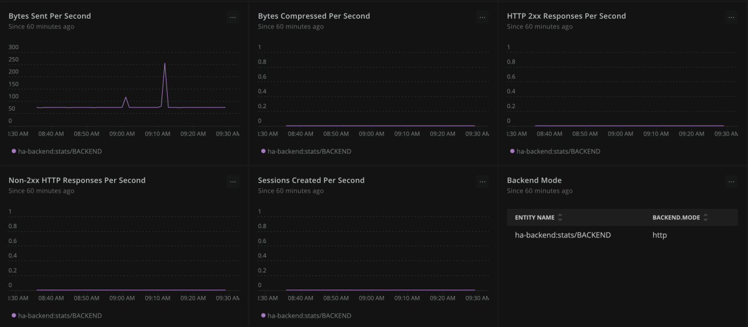This screenshot has height=327, width=748.
Task: Click the Bytes Sent Per Second widget title
Action: point(50,16)
